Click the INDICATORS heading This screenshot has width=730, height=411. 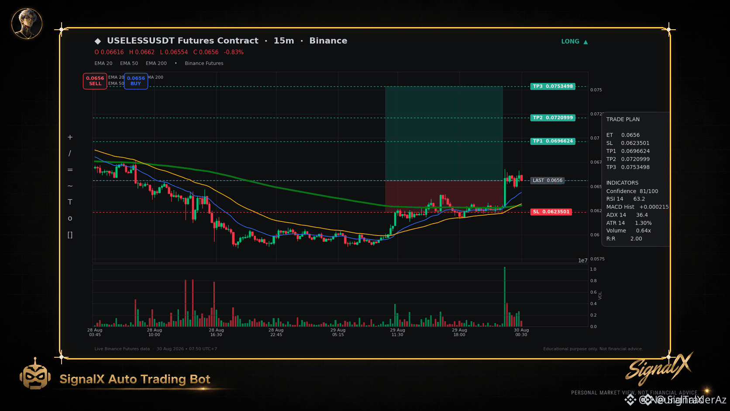click(622, 183)
